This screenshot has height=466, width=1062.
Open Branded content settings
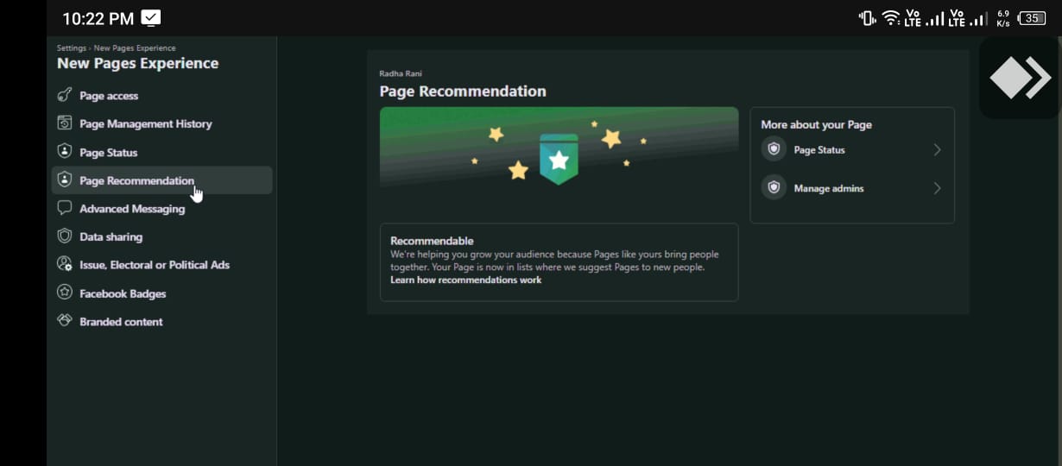[x=162, y=321]
